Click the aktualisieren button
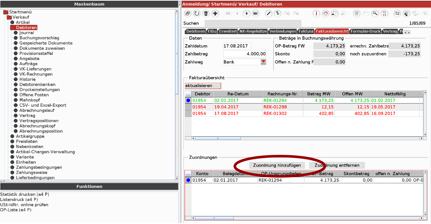This screenshot has height=224, width=431. (x=203, y=86)
